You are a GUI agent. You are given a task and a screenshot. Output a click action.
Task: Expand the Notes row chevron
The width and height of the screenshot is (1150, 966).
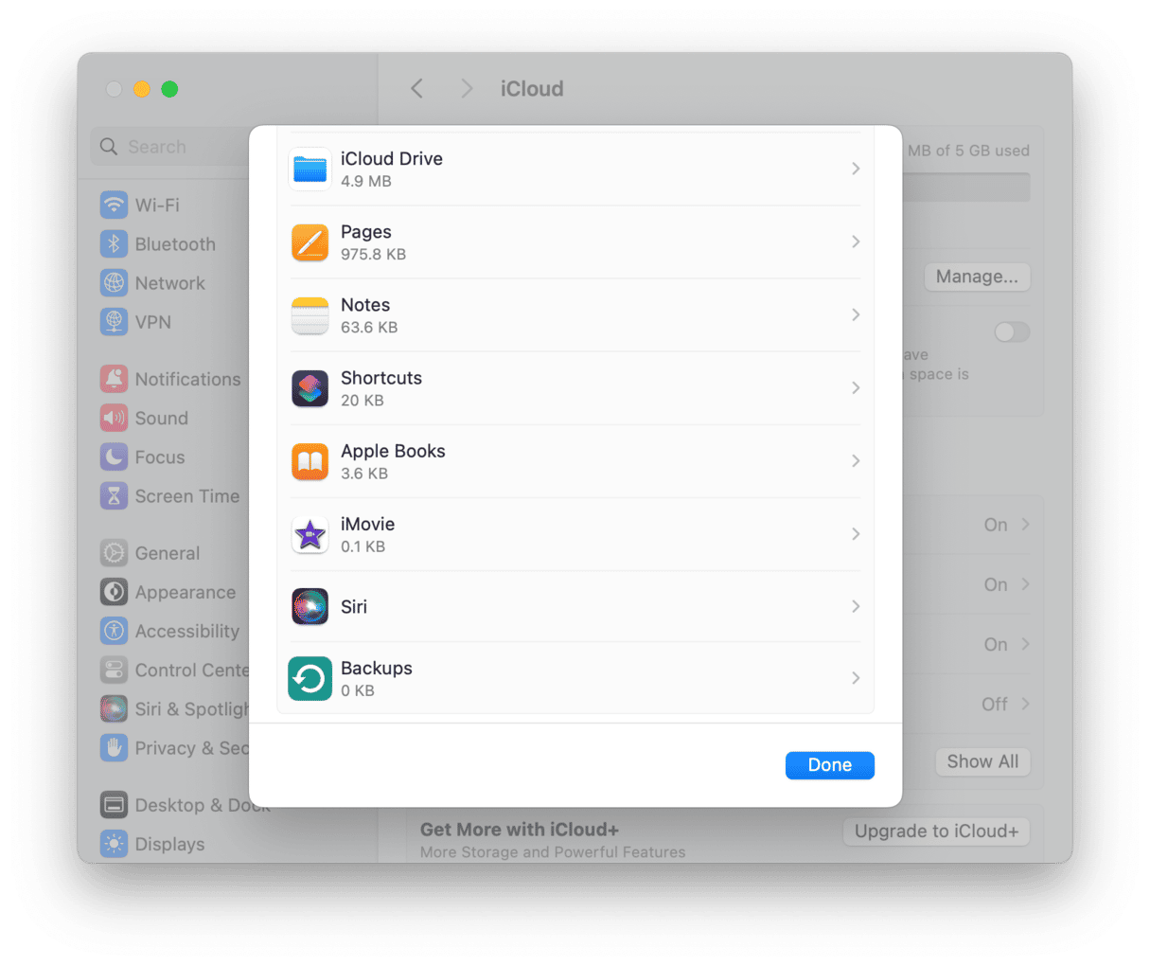(856, 314)
